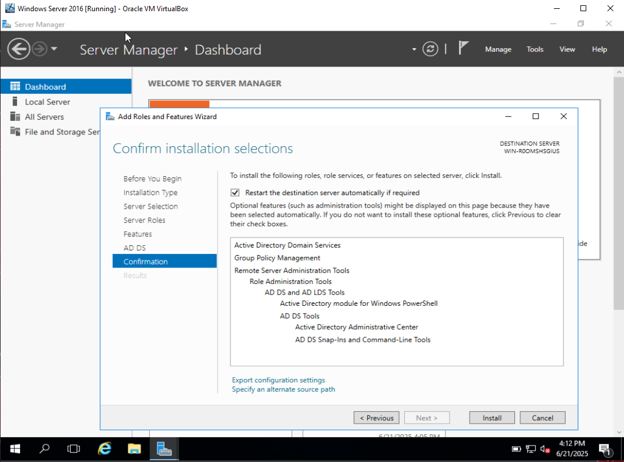
Task: Click Specify an alternate source path link
Action: [283, 389]
